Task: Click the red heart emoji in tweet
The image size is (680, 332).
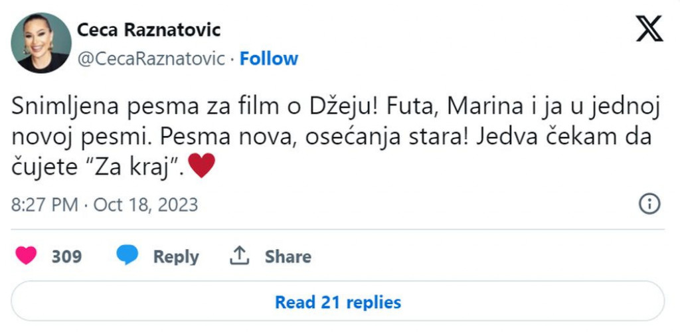Action: point(202,165)
